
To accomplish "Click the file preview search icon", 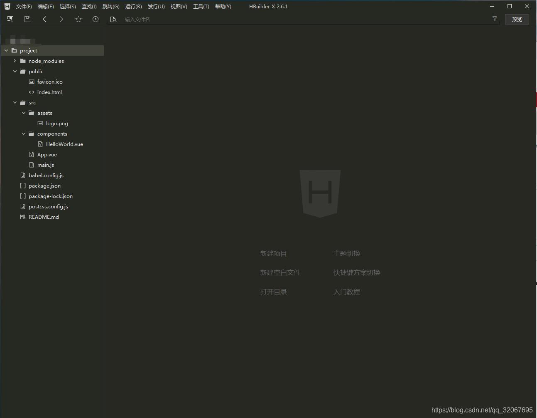I will (113, 19).
